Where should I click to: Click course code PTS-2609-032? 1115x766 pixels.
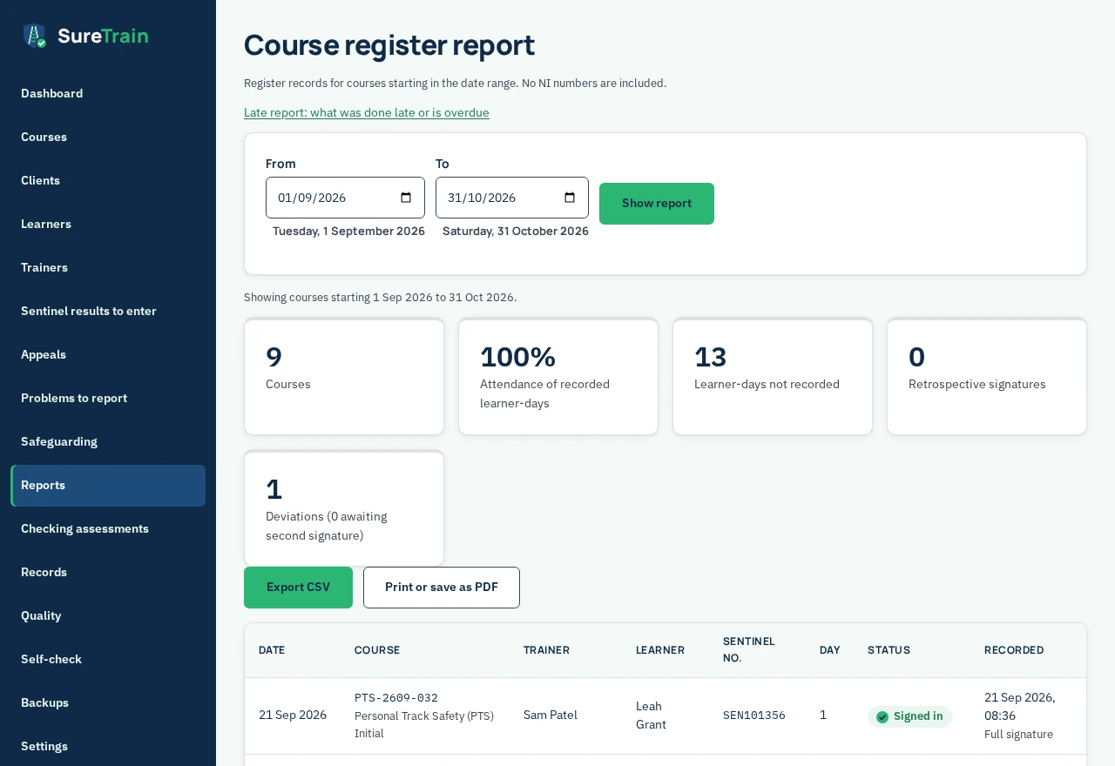pos(396,698)
